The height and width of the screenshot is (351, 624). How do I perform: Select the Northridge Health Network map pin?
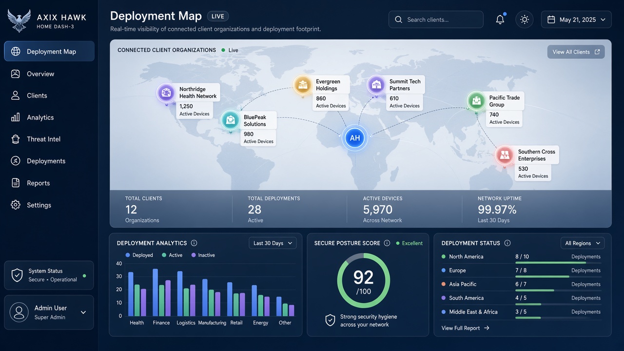[x=166, y=93]
